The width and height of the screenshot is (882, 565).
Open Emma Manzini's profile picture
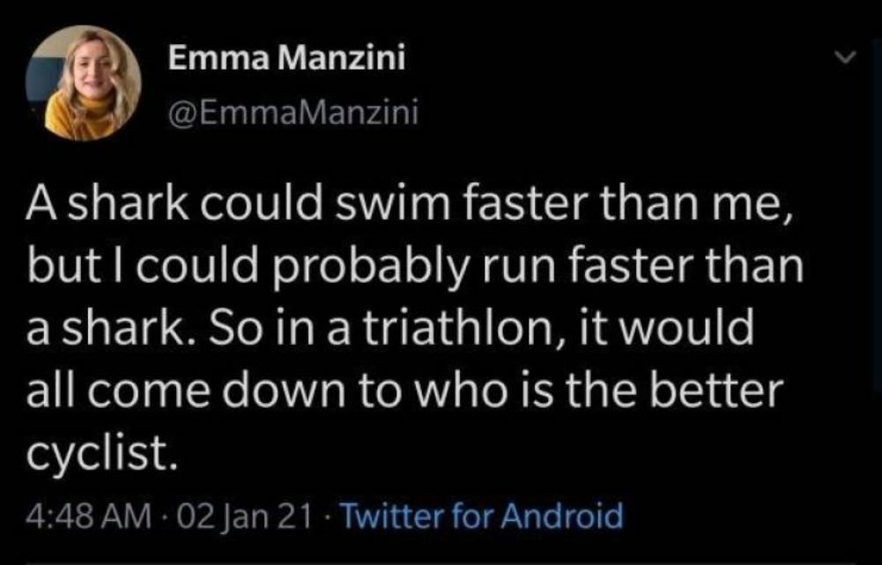(83, 83)
